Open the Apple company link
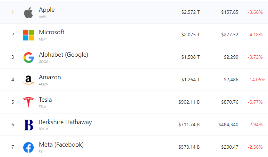 (47, 10)
